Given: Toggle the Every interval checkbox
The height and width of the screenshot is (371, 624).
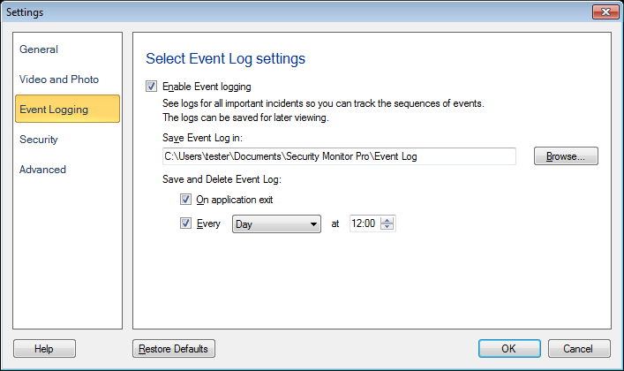Looking at the screenshot, I should [x=185, y=224].
